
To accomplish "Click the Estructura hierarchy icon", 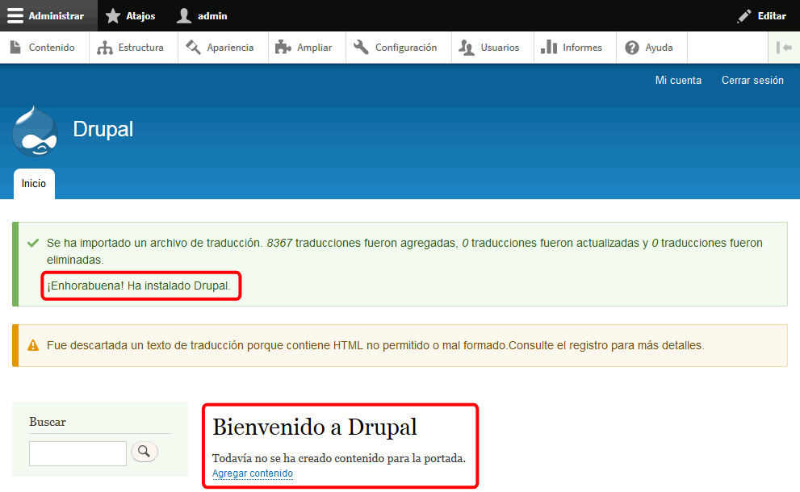I will (x=105, y=48).
